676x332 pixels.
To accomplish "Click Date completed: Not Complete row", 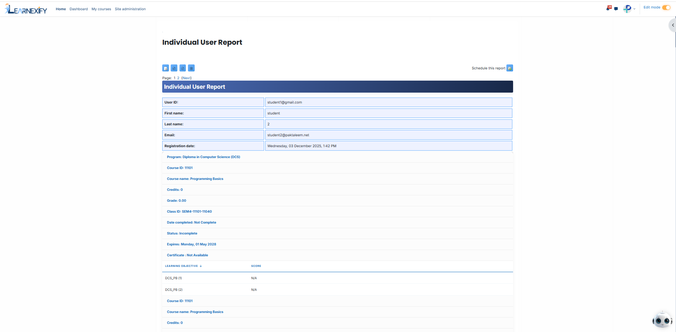I will tap(337, 223).
